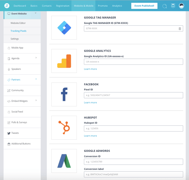The height and width of the screenshot is (180, 189).
Task: Click the Event Published! button
Action: 144,6
